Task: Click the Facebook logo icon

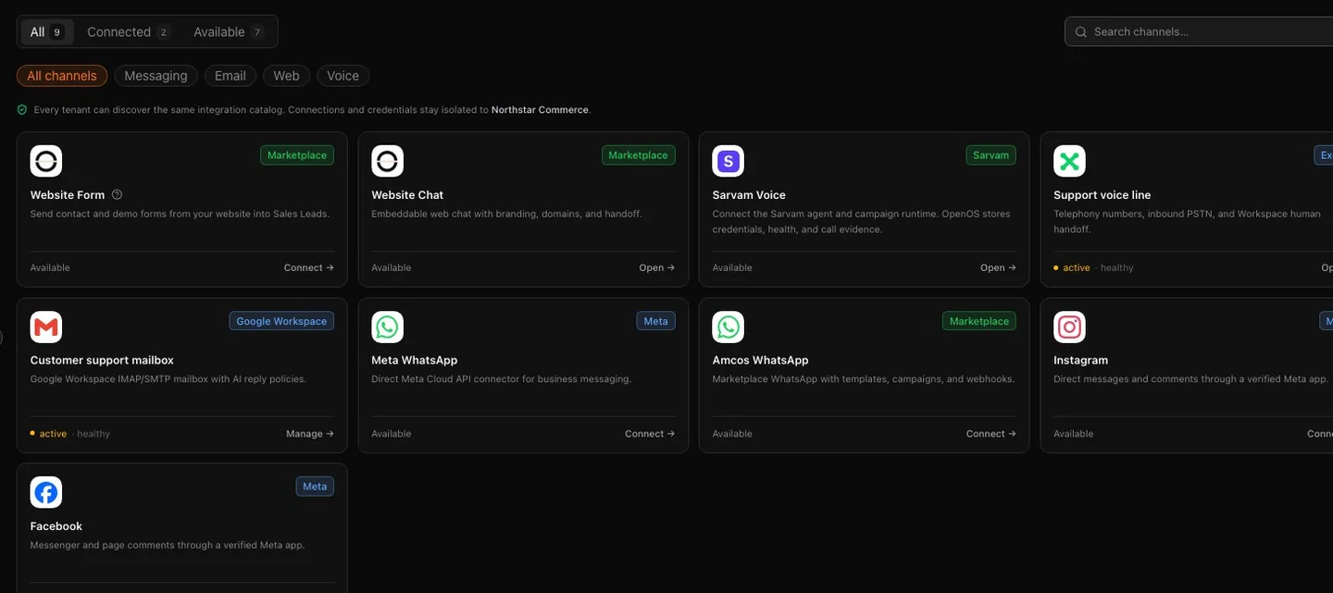Action: click(46, 492)
